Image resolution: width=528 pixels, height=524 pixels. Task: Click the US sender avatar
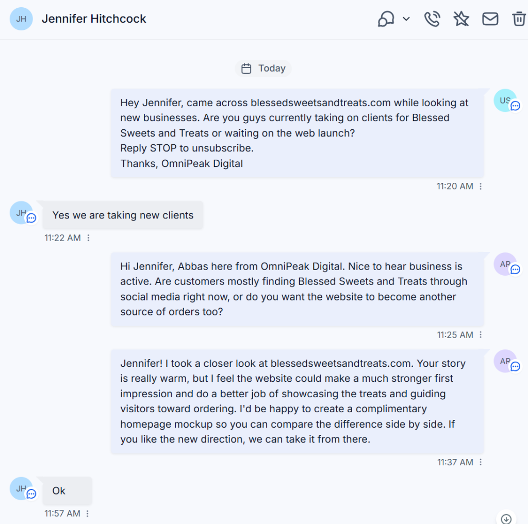point(505,100)
